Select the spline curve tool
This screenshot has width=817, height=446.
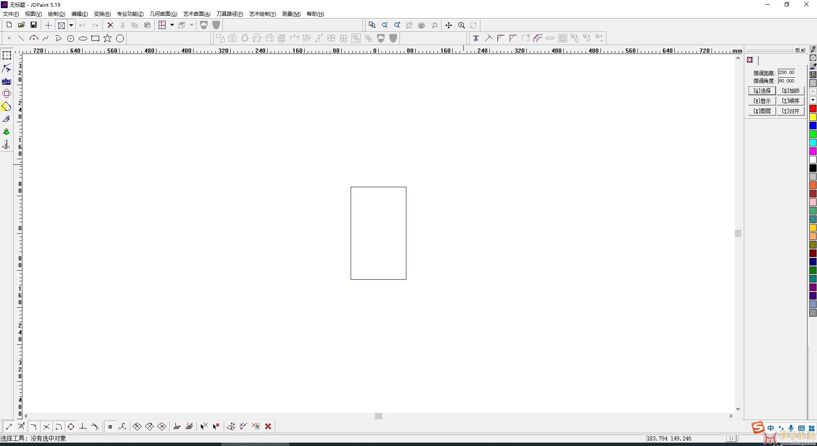click(x=46, y=38)
